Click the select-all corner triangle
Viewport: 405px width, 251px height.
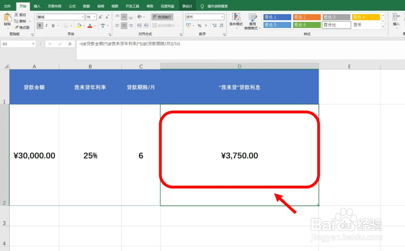[x=6, y=66]
